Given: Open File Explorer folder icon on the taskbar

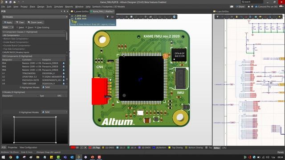Looking at the screenshot, I should (38, 157).
